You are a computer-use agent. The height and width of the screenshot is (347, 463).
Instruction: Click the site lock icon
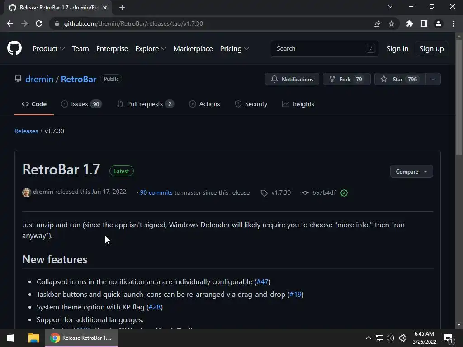tap(57, 23)
